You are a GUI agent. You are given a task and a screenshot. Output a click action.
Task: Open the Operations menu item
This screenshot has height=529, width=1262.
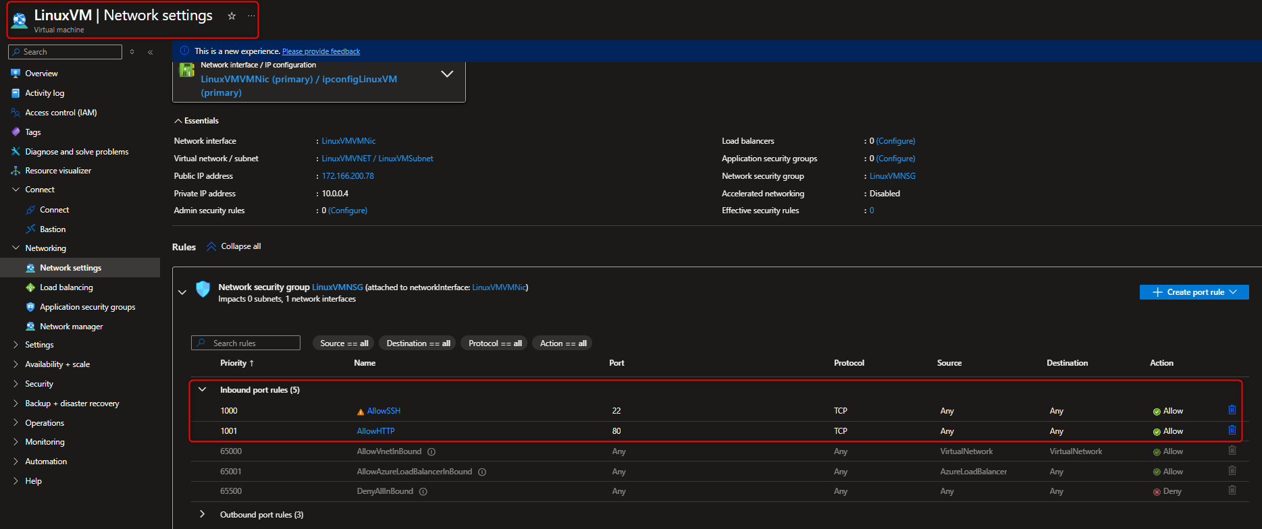point(45,423)
